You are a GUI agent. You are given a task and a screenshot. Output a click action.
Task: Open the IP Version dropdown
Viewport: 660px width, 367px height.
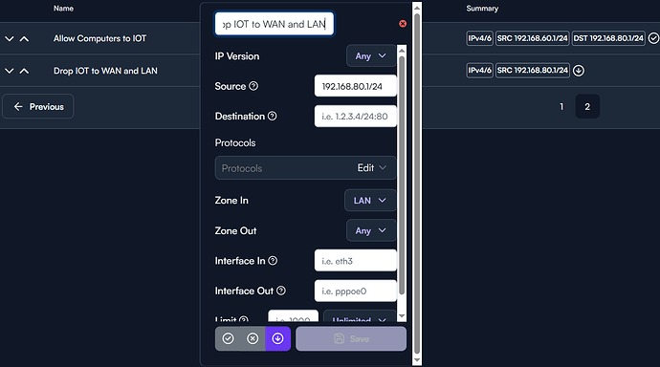[x=371, y=56]
